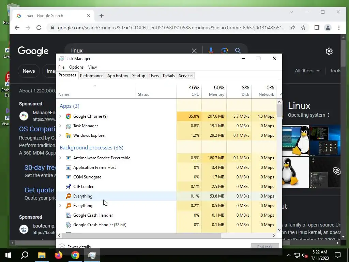
Task: Open the Options menu in Task Manager
Action: [76, 67]
